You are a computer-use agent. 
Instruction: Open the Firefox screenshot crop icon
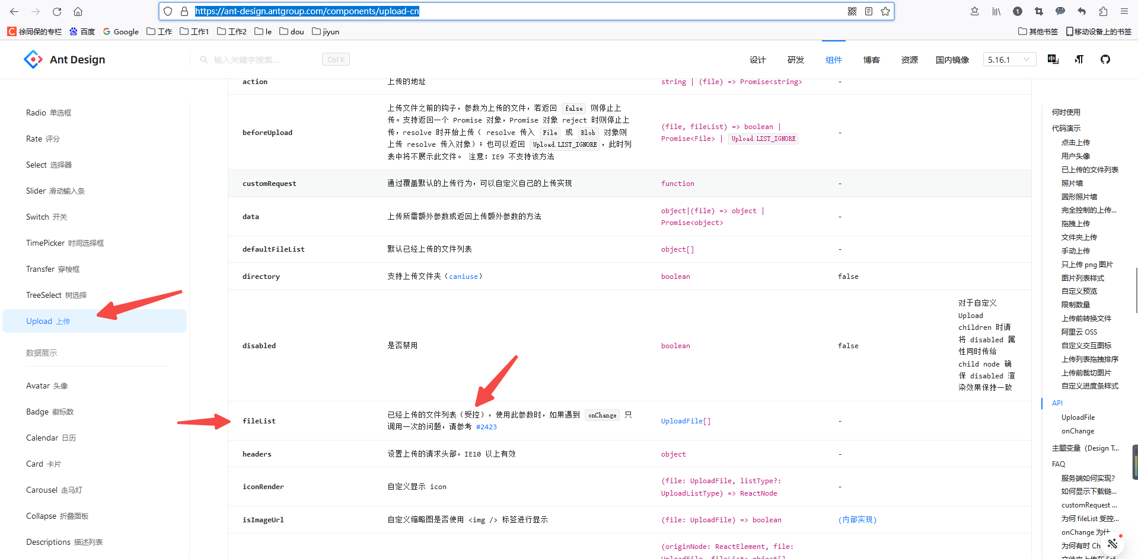click(x=1039, y=11)
